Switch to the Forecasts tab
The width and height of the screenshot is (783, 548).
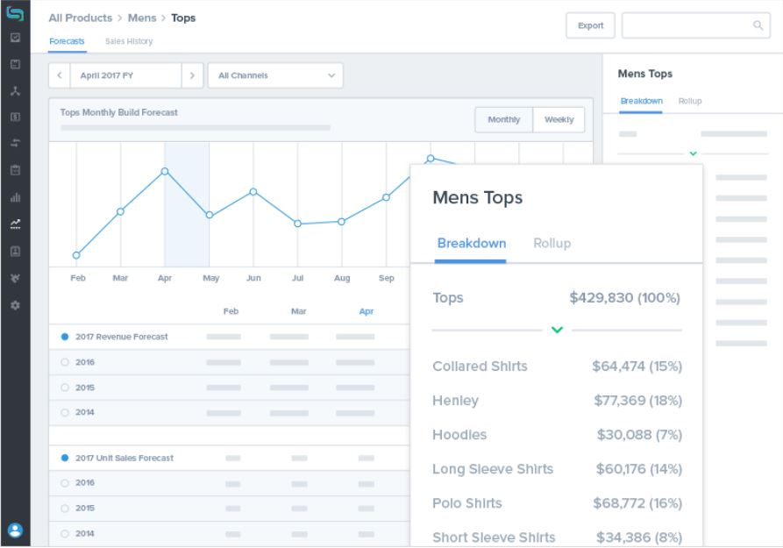point(67,41)
